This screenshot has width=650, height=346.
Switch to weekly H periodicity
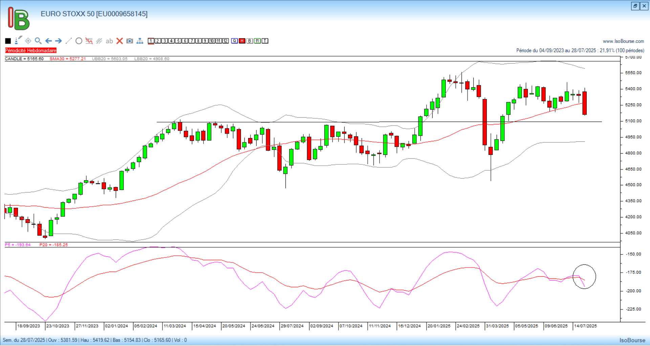(x=242, y=41)
